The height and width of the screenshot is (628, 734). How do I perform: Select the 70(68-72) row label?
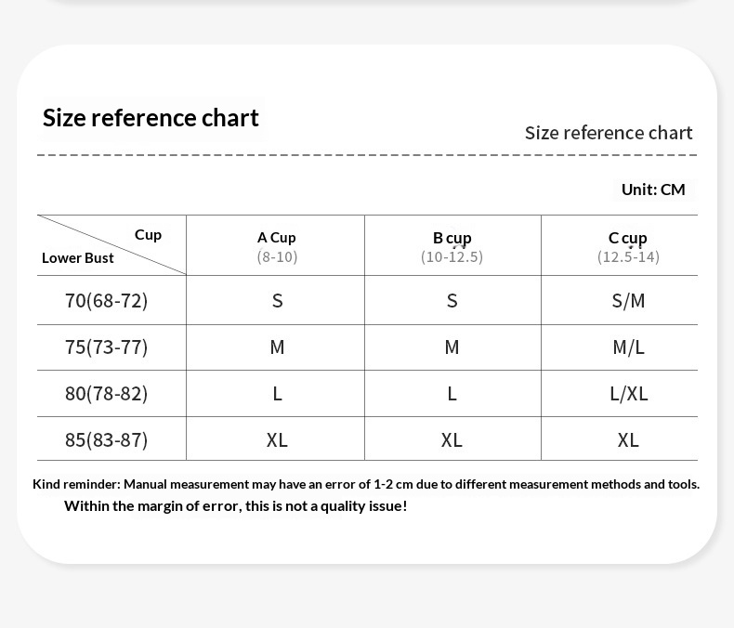(106, 300)
